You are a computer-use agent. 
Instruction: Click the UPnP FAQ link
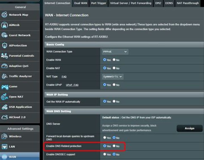(x=72, y=85)
